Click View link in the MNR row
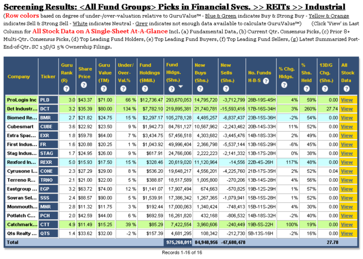 (347, 207)
